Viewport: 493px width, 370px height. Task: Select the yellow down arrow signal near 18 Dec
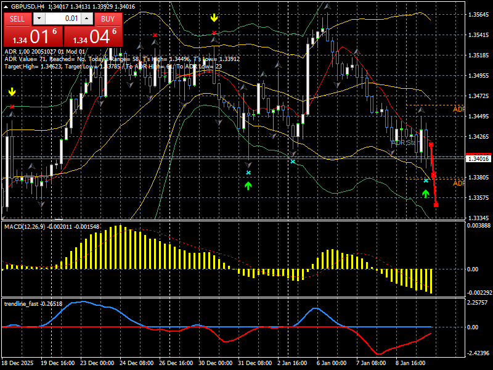[12, 92]
